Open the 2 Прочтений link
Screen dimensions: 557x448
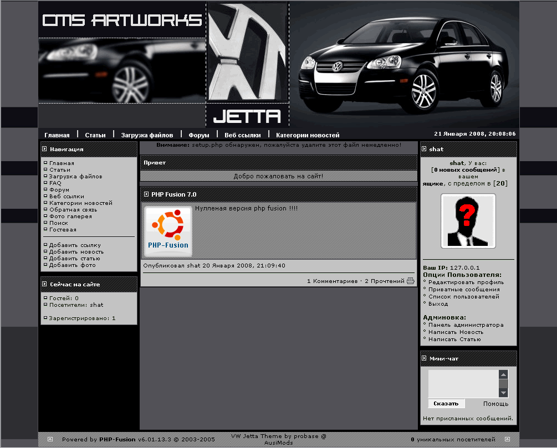pyautogui.click(x=385, y=281)
